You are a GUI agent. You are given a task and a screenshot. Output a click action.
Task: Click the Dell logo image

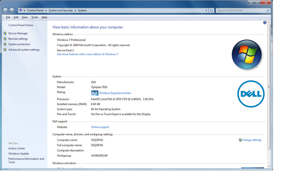pos(251,94)
